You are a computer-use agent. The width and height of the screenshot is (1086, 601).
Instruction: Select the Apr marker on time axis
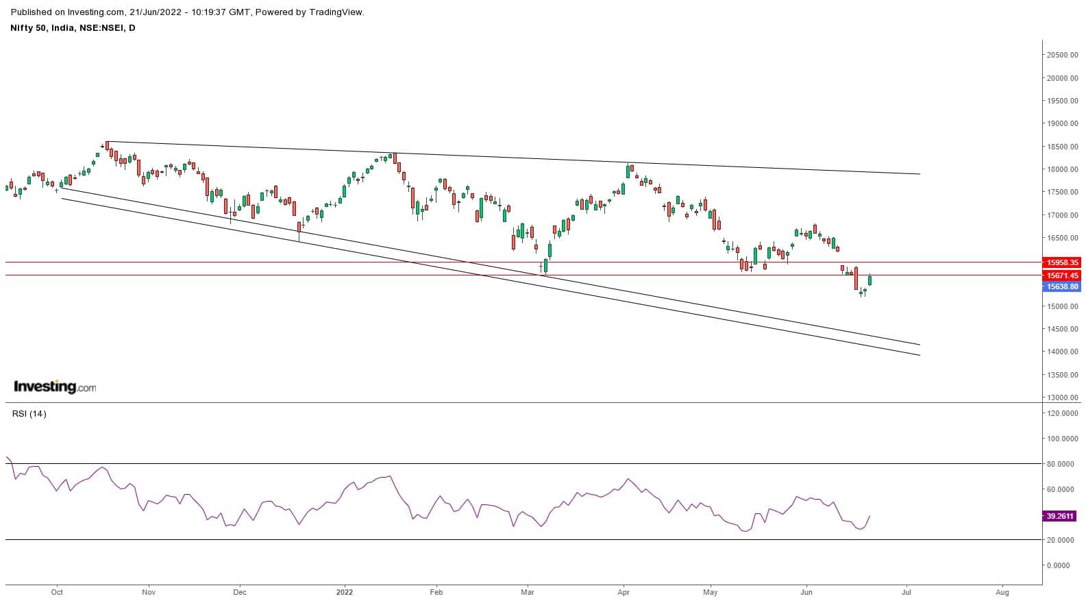[x=624, y=592]
